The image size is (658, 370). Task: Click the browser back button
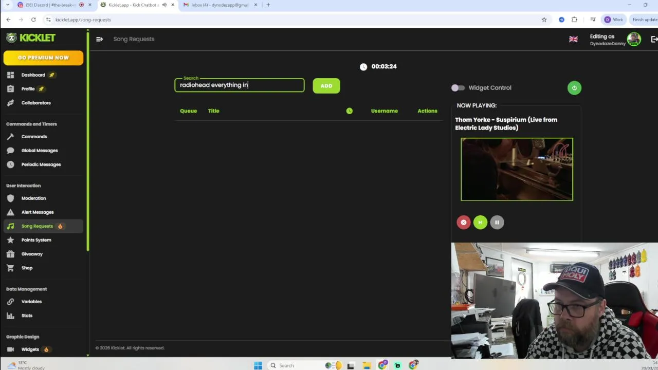point(8,20)
